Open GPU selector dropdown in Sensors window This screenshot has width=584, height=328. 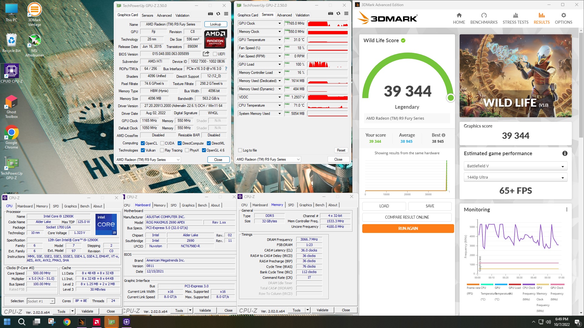269,159
